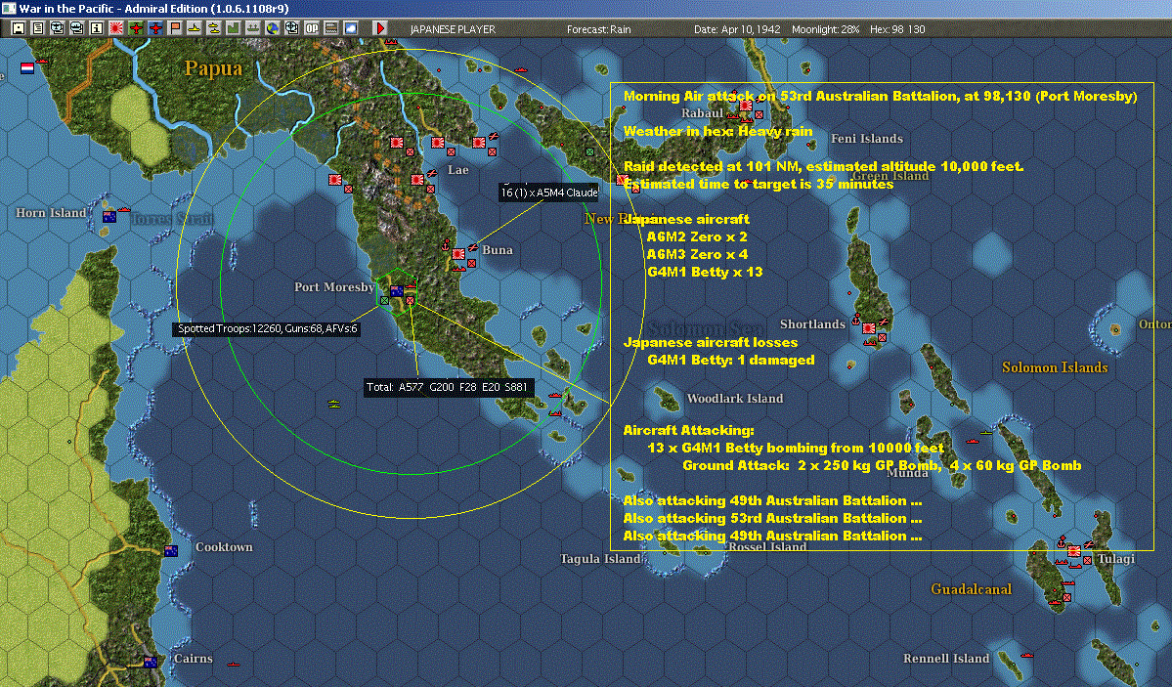This screenshot has height=687, width=1172.
Task: Click the red end-turn play arrow
Action: point(379,28)
